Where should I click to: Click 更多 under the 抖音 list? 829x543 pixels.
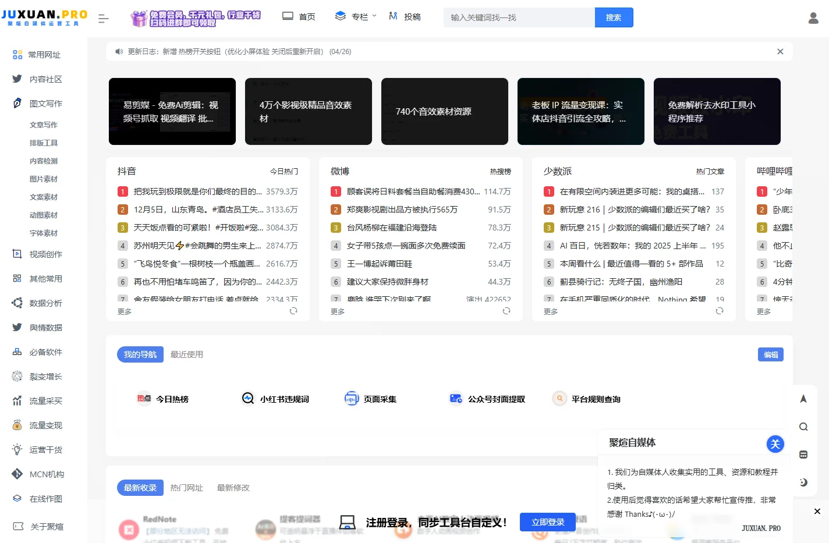coord(125,312)
